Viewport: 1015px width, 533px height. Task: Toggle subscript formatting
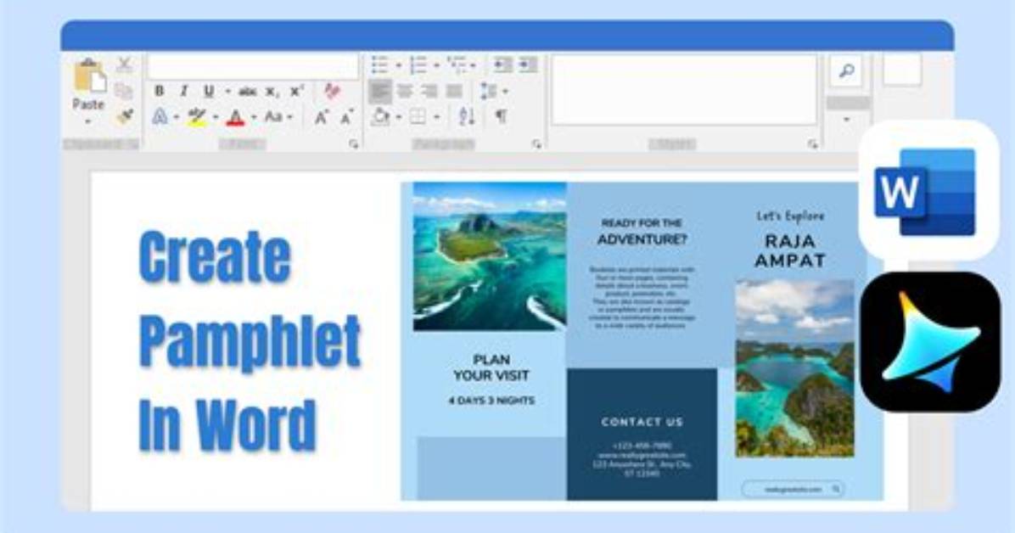pyautogui.click(x=272, y=92)
